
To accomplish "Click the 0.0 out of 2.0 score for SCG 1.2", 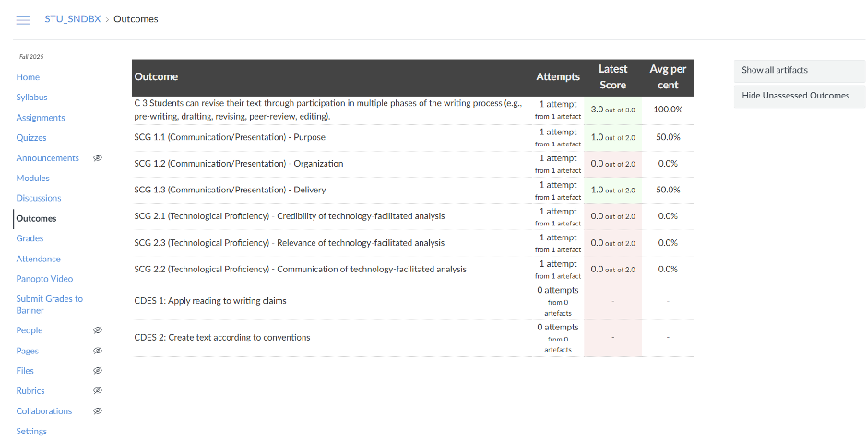I will tap(613, 164).
